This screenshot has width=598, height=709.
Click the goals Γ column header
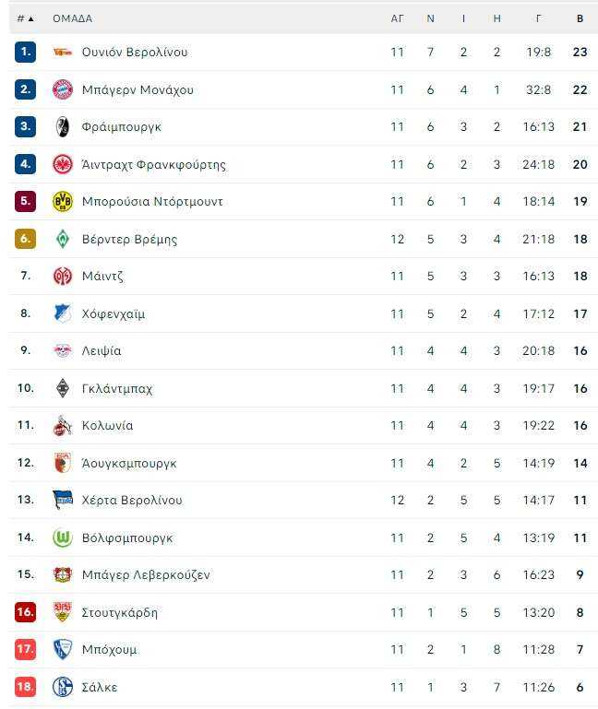[538, 18]
